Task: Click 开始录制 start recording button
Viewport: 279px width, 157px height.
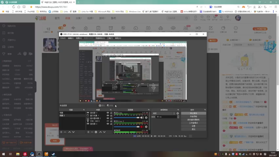Action: pos(194,117)
